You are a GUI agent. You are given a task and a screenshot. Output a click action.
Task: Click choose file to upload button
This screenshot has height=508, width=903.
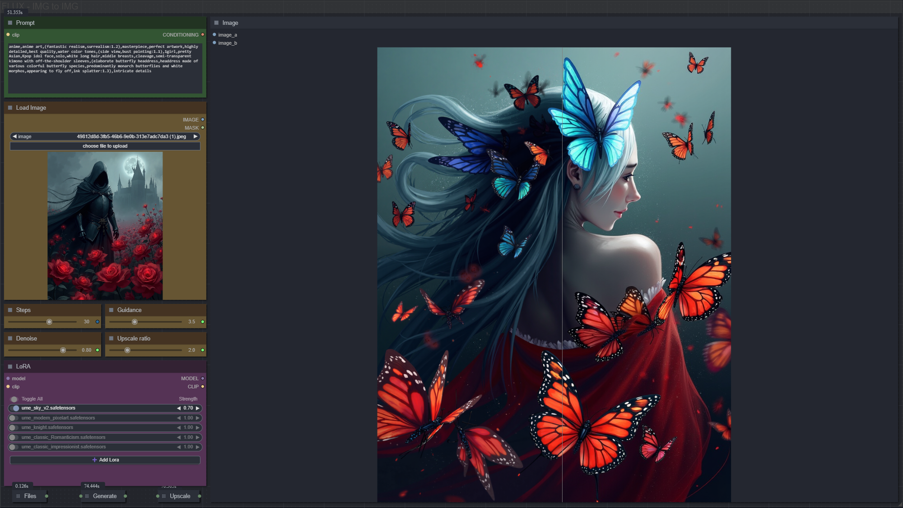tap(105, 146)
